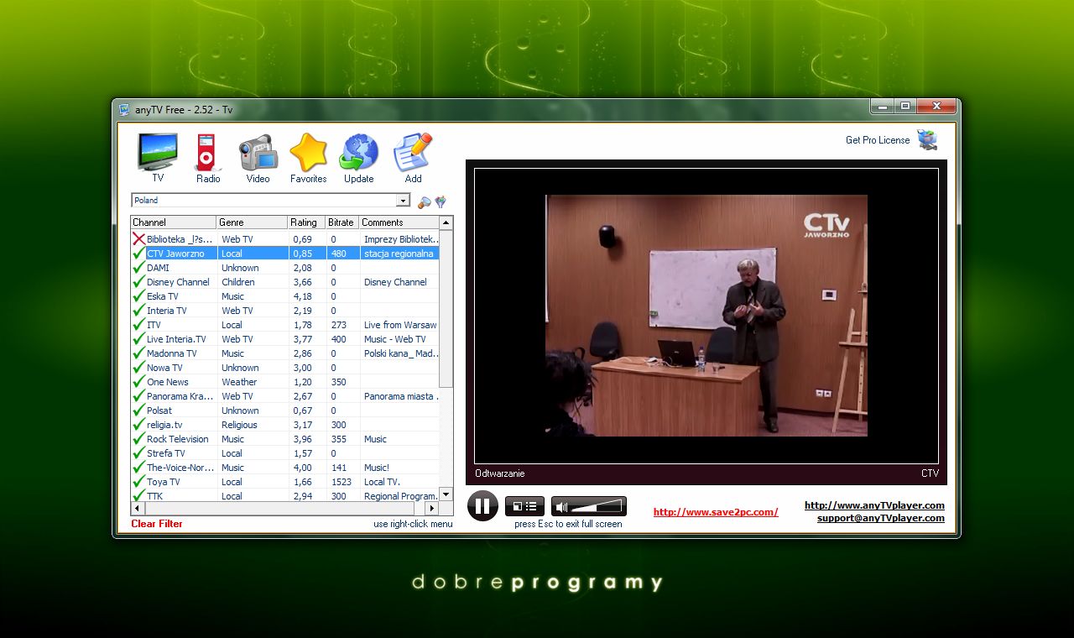This screenshot has height=638, width=1074.
Task: Adjust the volume slider
Action: click(597, 507)
